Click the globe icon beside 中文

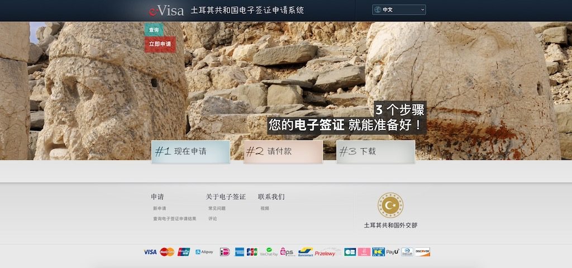378,10
